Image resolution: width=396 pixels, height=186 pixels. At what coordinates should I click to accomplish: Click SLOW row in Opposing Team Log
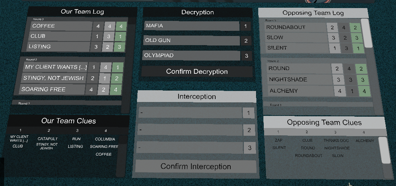point(296,38)
